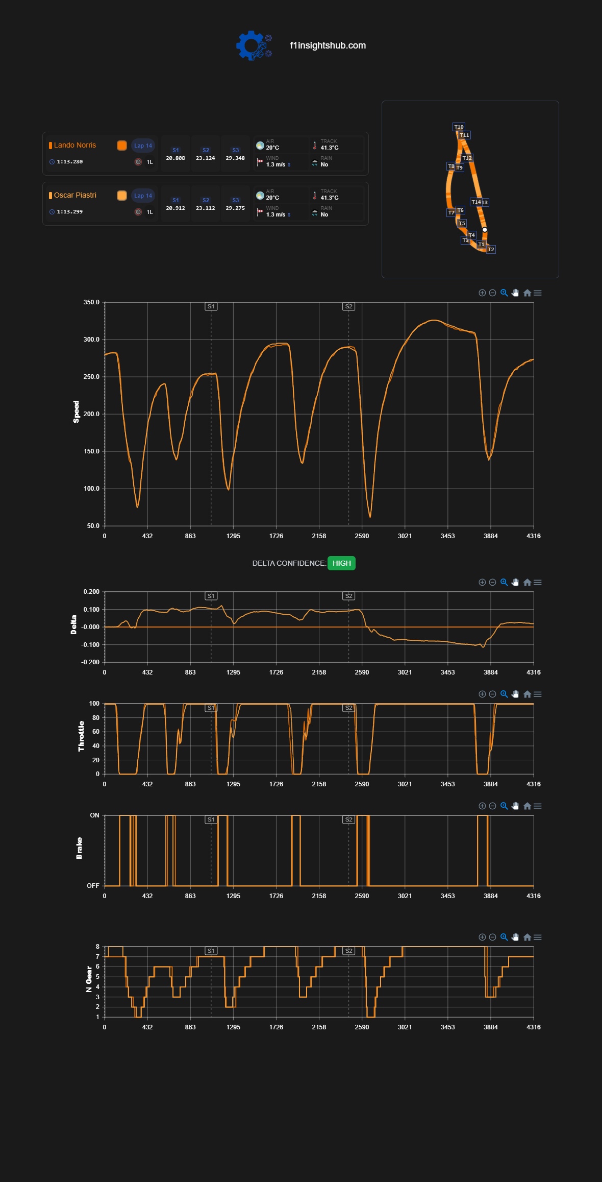Select Lap 14 badge for Oscar Piastri
This screenshot has width=602, height=1182.
pos(143,196)
